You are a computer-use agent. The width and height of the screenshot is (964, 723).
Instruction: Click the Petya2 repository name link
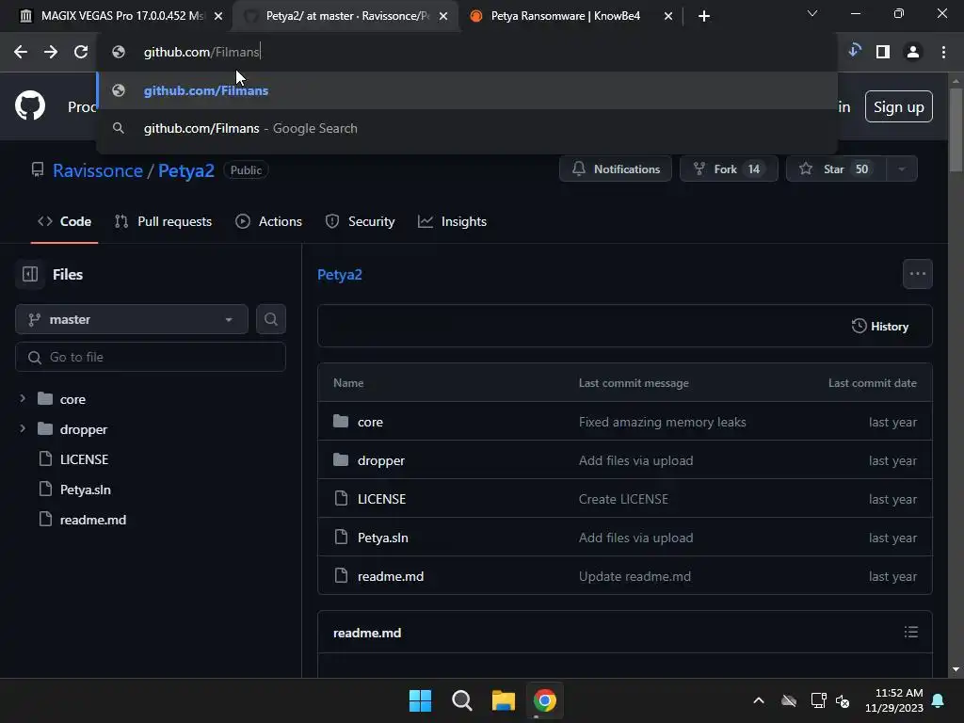pos(186,170)
